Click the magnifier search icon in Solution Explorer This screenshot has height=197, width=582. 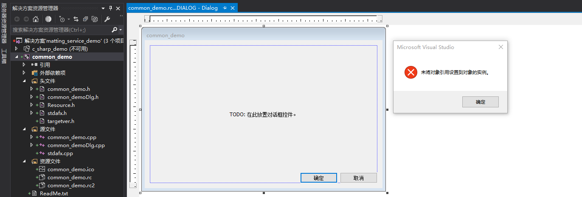pyautogui.click(x=114, y=30)
